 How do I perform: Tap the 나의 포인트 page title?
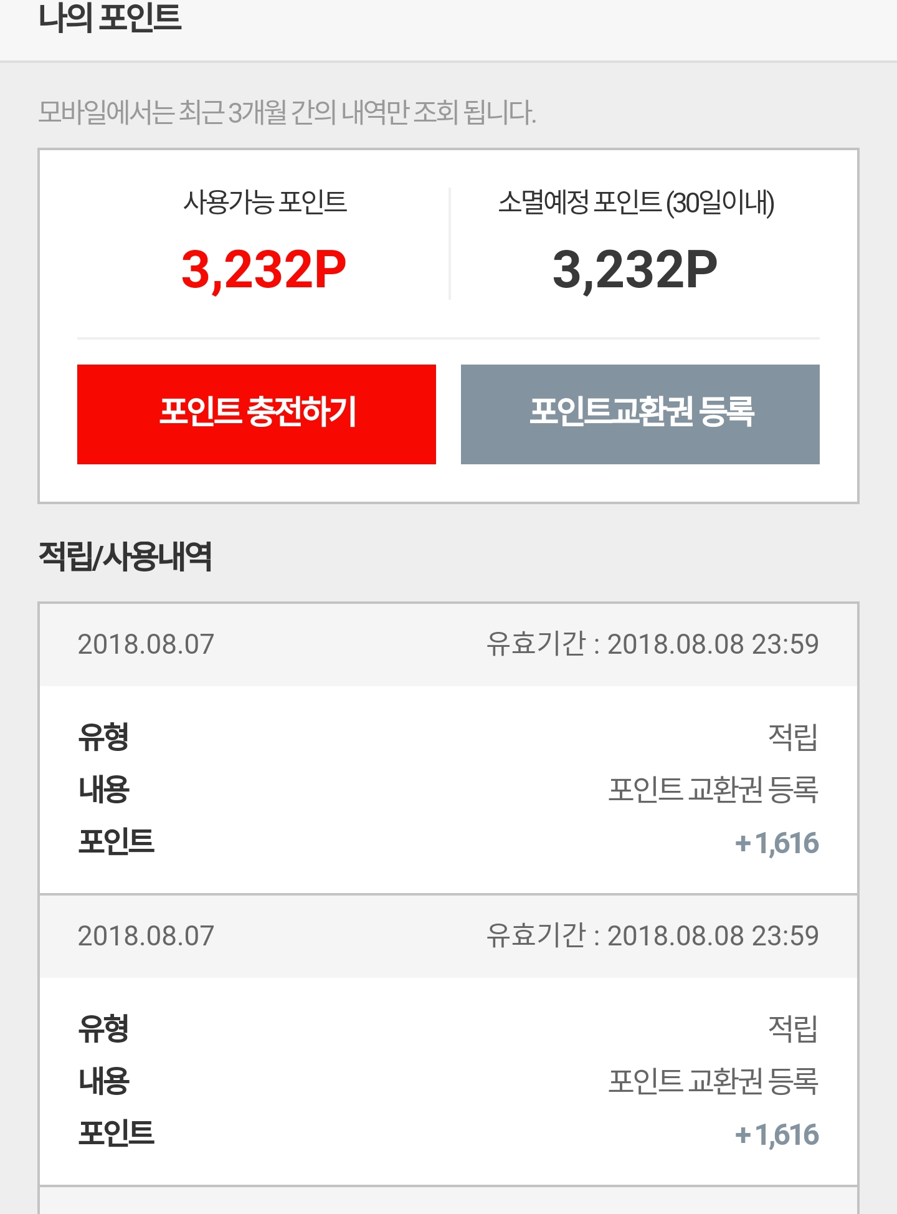click(x=110, y=17)
